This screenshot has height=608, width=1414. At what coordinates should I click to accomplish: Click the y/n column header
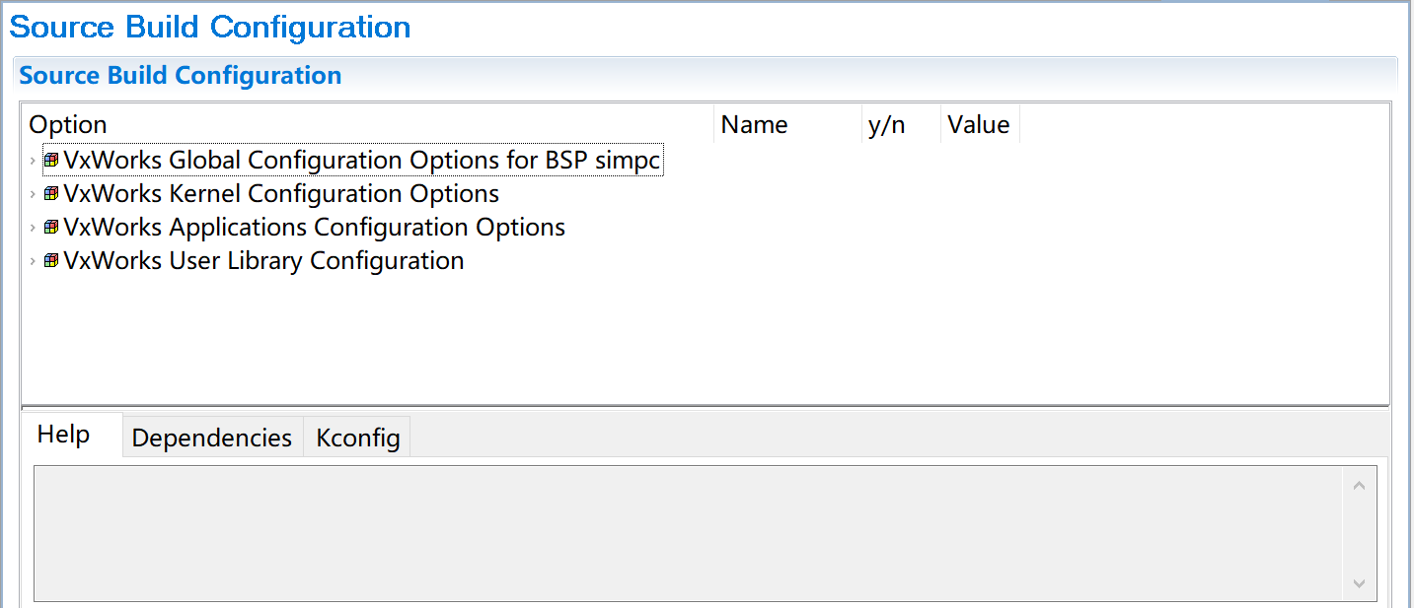point(901,124)
